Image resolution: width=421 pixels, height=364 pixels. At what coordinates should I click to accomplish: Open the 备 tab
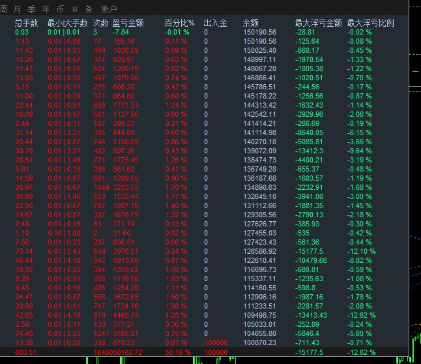point(89,9)
